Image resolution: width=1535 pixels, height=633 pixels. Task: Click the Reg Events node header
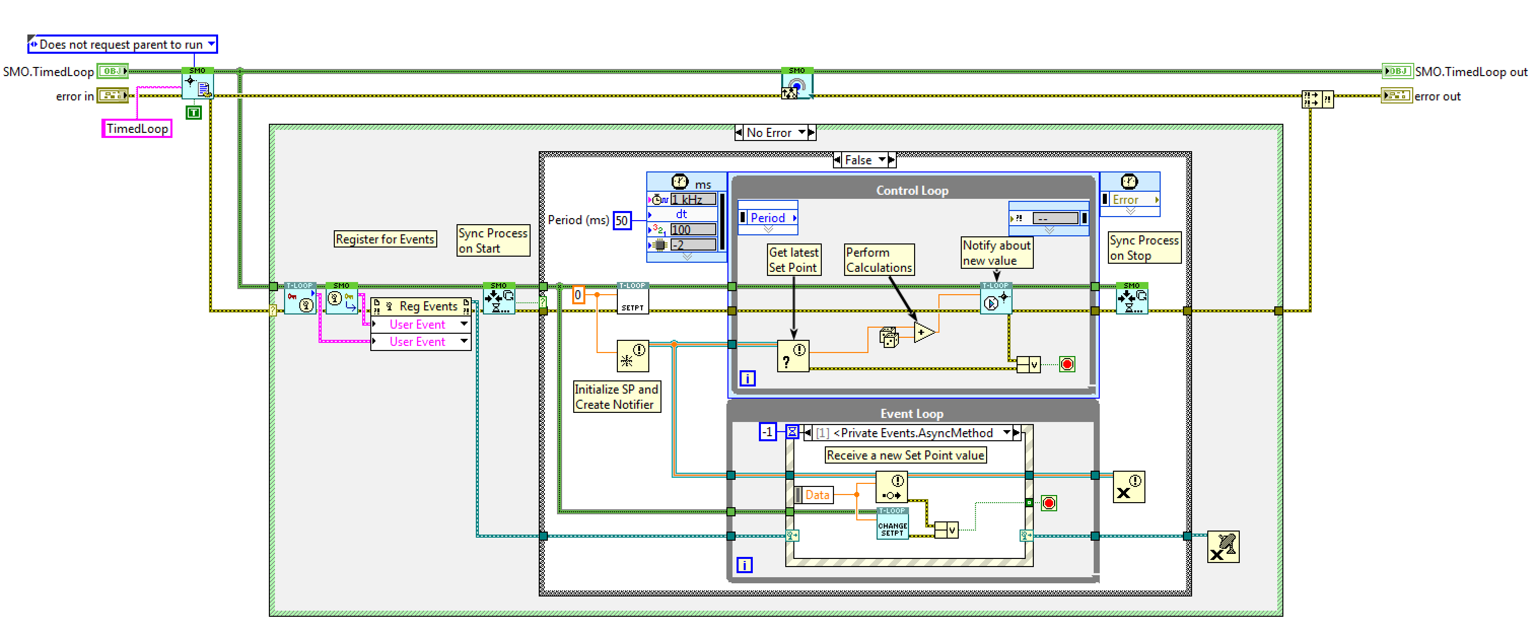[421, 306]
